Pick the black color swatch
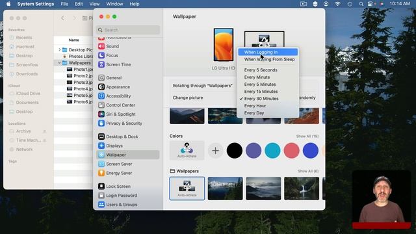This screenshot has height=234, width=416. [235, 150]
